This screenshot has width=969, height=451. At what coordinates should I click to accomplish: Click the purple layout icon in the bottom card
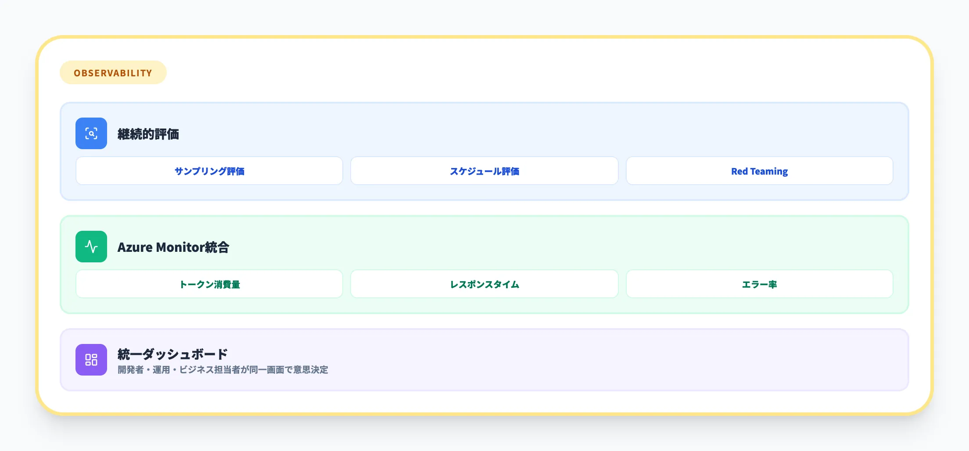click(91, 360)
